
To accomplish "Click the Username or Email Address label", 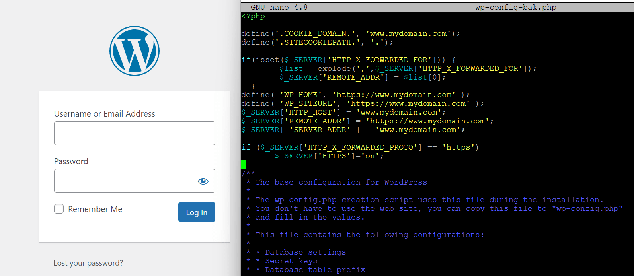I will click(x=105, y=114).
